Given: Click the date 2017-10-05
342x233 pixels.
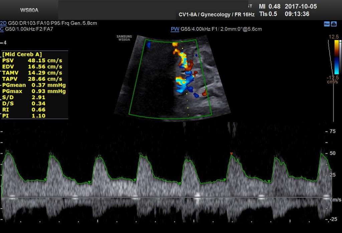Looking at the screenshot, I should pyautogui.click(x=301, y=6).
